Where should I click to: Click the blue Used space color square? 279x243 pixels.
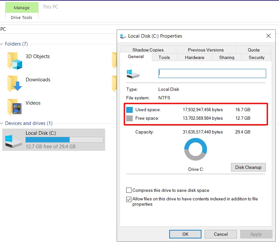pyautogui.click(x=129, y=110)
